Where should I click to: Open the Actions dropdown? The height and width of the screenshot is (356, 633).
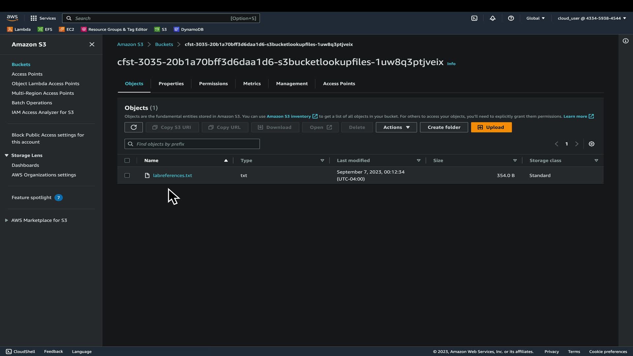click(396, 127)
